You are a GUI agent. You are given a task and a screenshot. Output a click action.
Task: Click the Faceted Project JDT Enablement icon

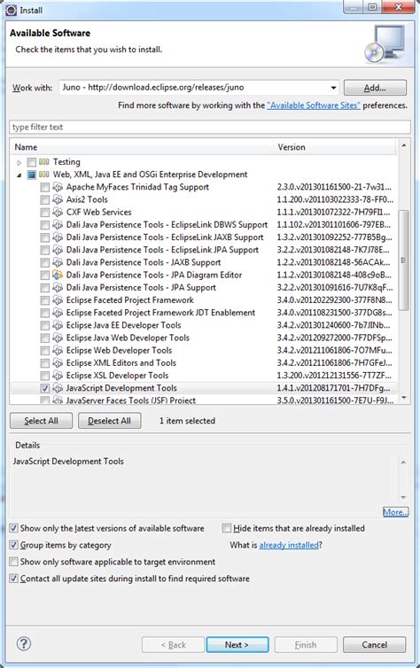pyautogui.click(x=58, y=313)
